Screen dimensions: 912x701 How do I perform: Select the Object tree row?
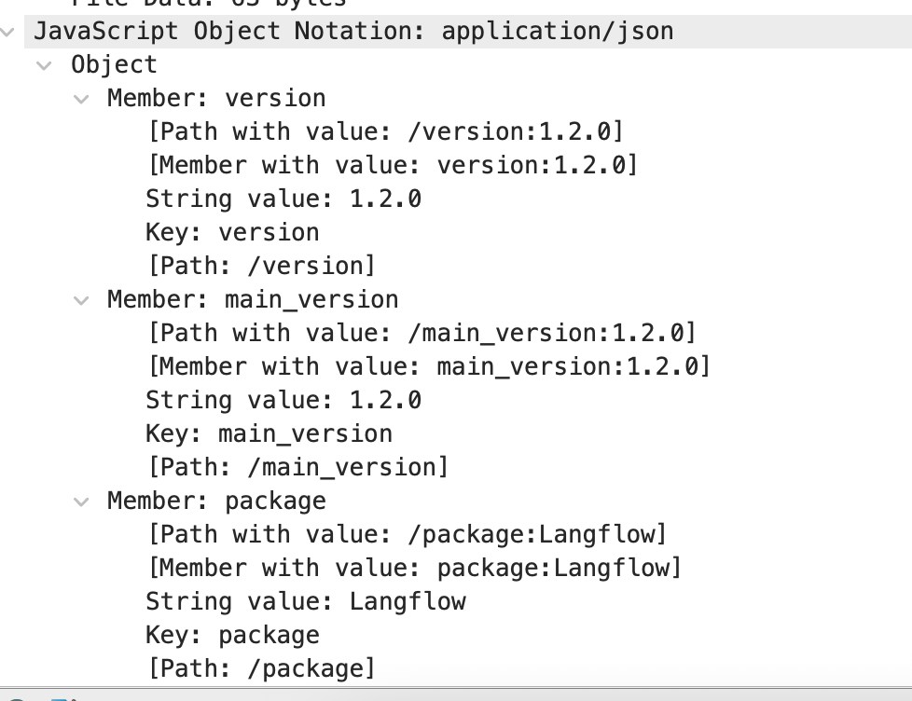pyautogui.click(x=114, y=65)
